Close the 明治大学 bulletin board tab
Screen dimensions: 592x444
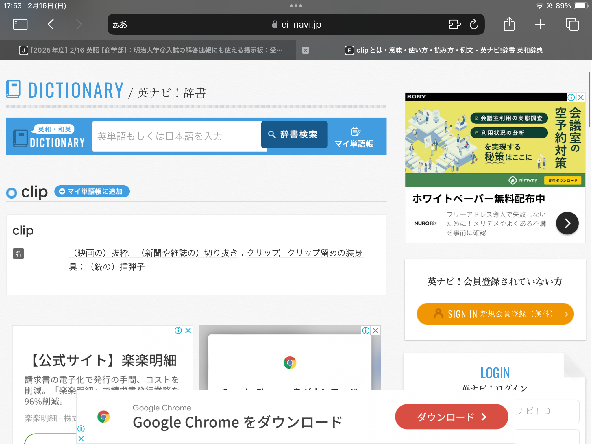(x=306, y=50)
